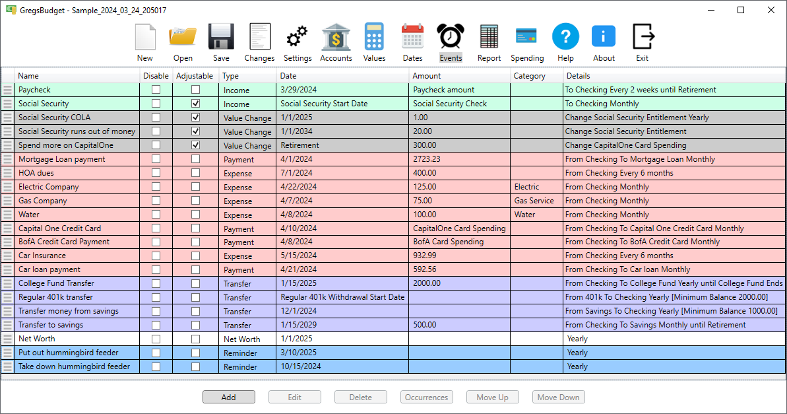Check Adjustable for Put out hummingbird feeder
This screenshot has width=787, height=414.
(x=196, y=353)
